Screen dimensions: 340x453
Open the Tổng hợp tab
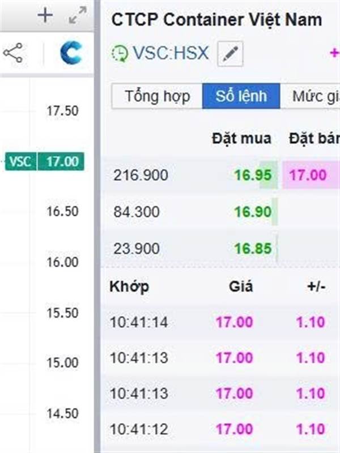(x=158, y=96)
